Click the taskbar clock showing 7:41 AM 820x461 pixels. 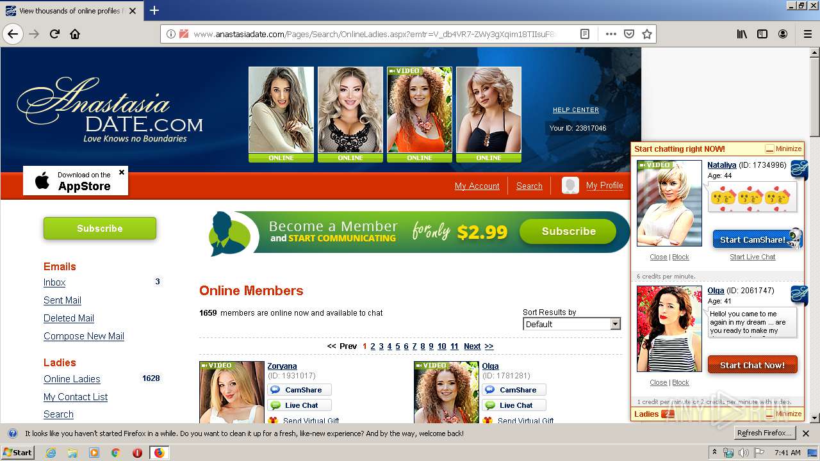pyautogui.click(x=787, y=453)
